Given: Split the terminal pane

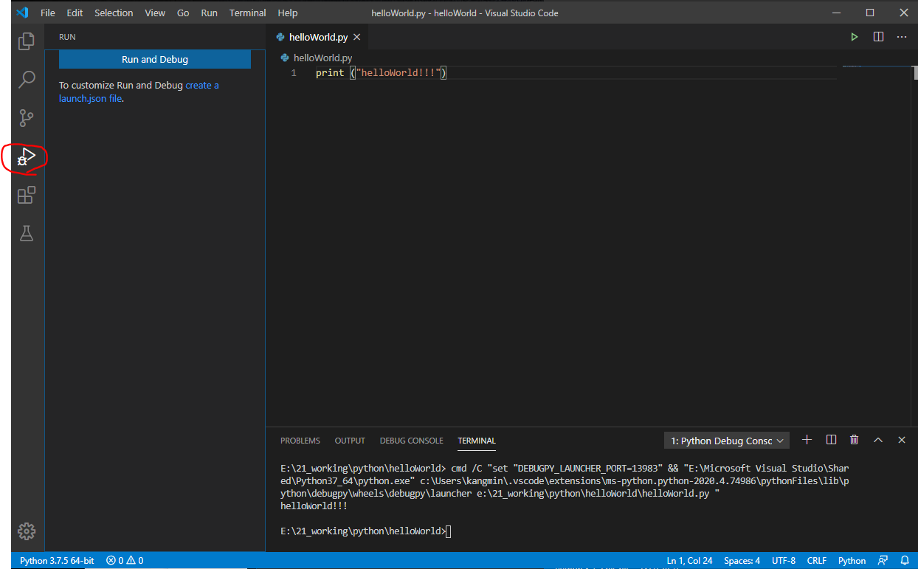Looking at the screenshot, I should click(x=831, y=440).
